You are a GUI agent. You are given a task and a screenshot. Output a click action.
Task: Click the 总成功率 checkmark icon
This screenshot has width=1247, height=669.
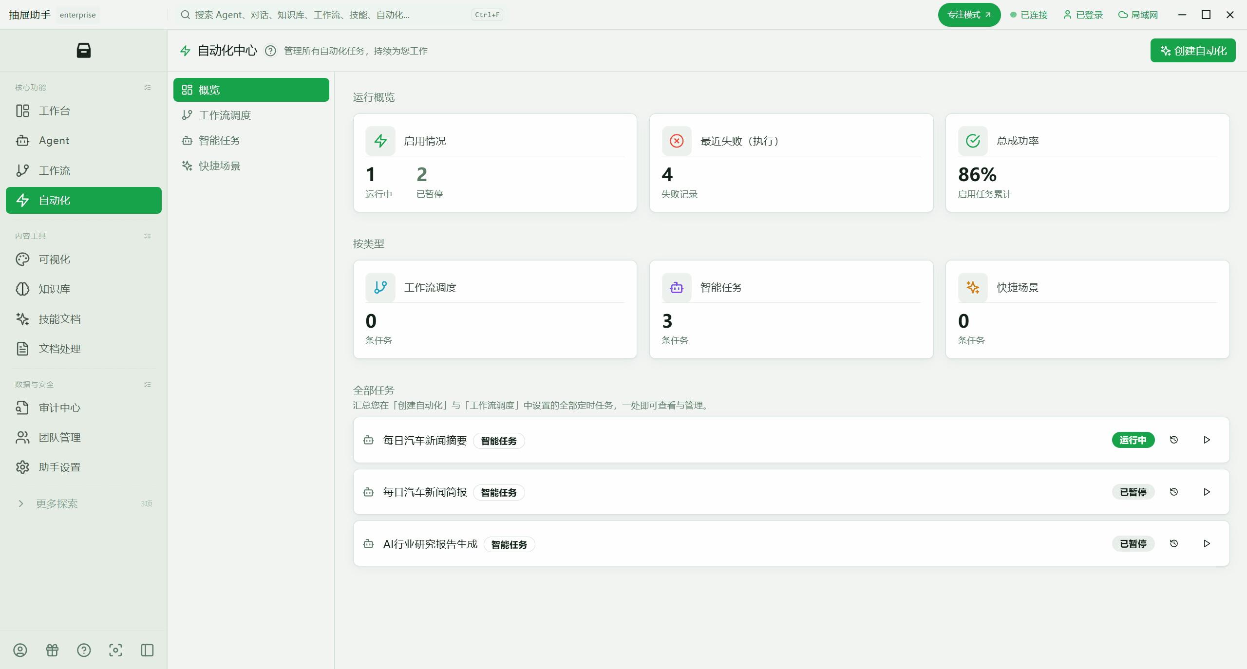[973, 141]
